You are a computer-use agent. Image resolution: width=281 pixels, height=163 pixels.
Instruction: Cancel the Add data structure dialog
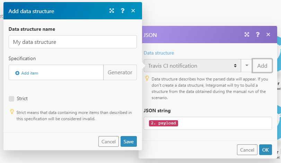[108, 142]
